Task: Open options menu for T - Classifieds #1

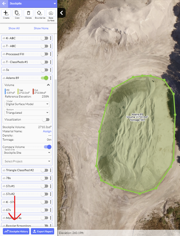Action: point(50,62)
